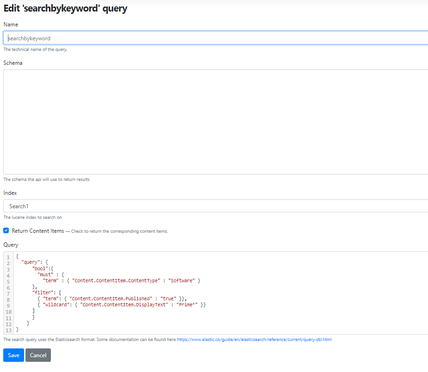The height and width of the screenshot is (372, 428).
Task: Click the Published "true" term line
Action: (112, 298)
